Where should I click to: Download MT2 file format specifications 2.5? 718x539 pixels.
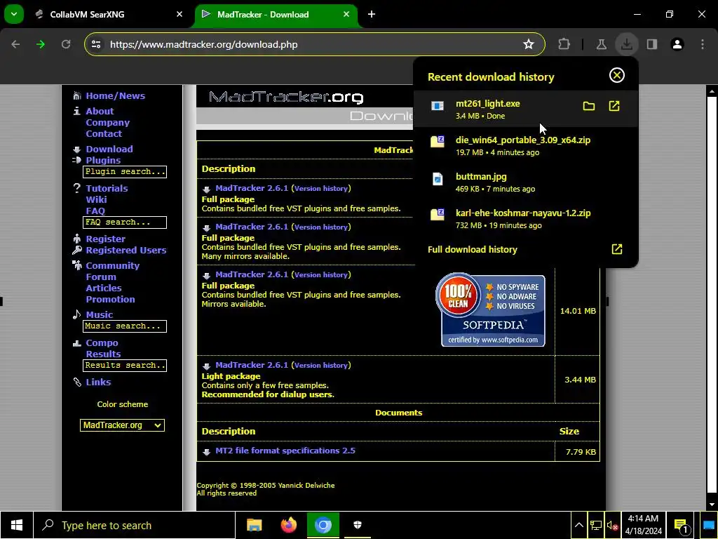click(x=285, y=451)
